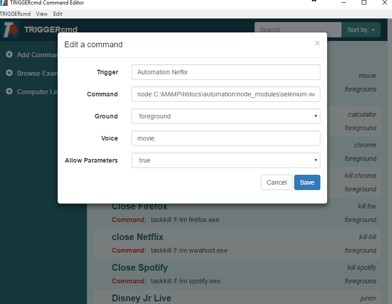Open the View menu

pyautogui.click(x=42, y=14)
